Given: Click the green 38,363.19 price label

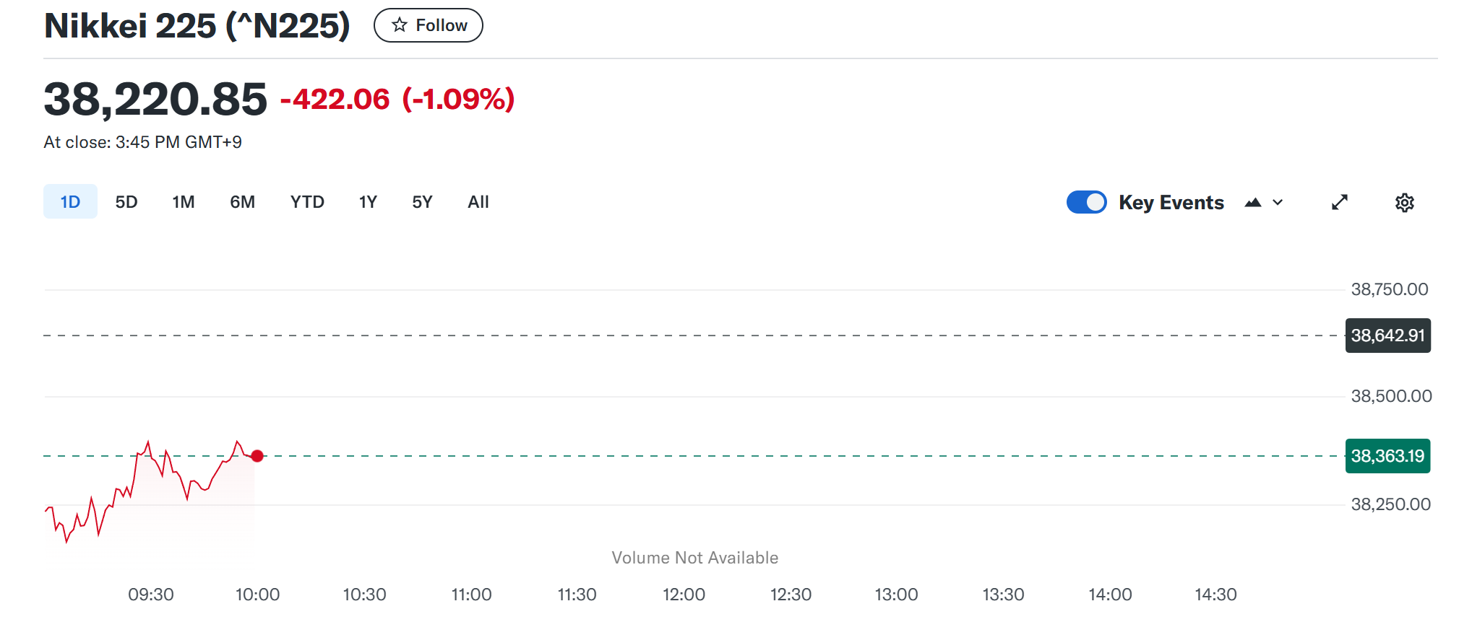Looking at the screenshot, I should (1387, 456).
